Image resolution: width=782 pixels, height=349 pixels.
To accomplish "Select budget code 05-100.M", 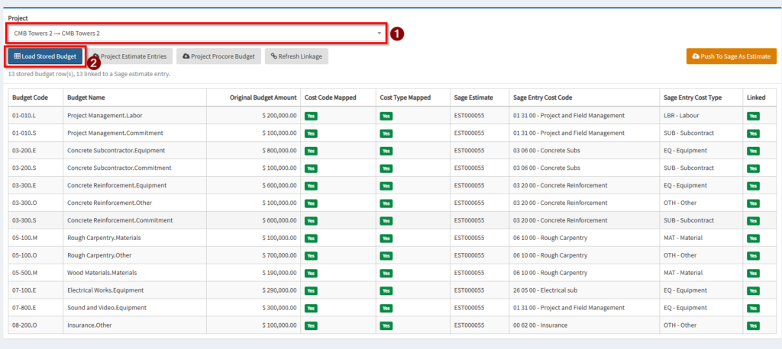I will pyautogui.click(x=25, y=238).
